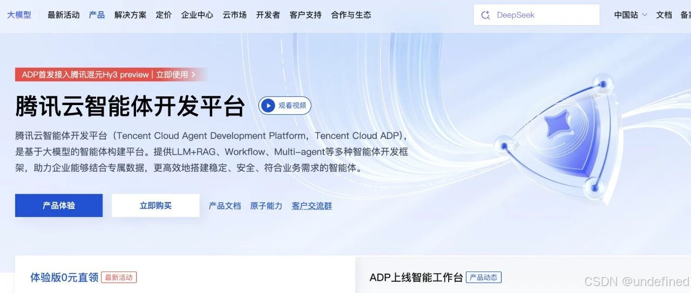Click the chevron arrow on the ADP banner
The height and width of the screenshot is (293, 691).
tap(193, 75)
